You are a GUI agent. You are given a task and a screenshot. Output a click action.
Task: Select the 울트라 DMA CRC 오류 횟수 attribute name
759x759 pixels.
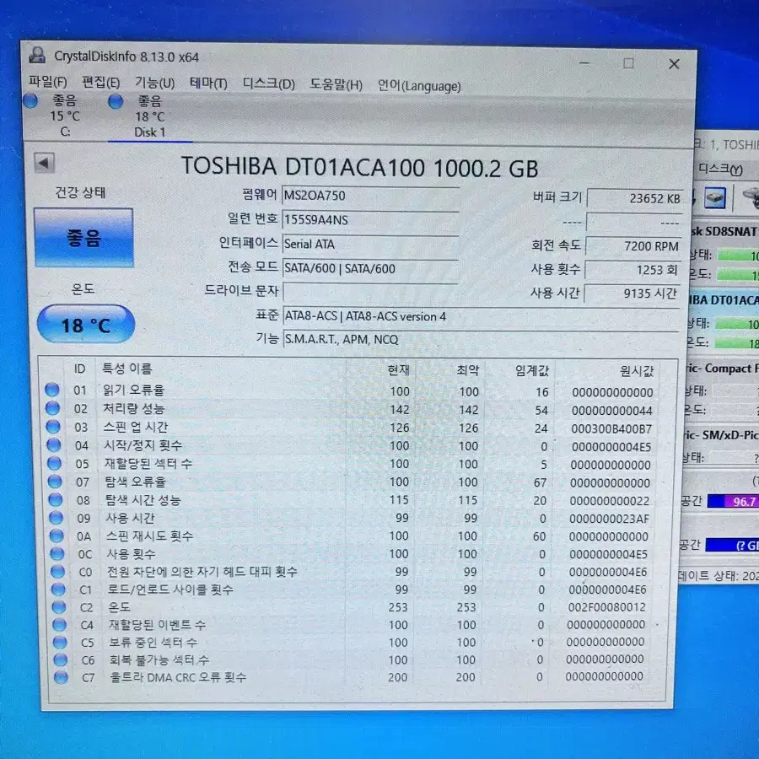pyautogui.click(x=178, y=676)
